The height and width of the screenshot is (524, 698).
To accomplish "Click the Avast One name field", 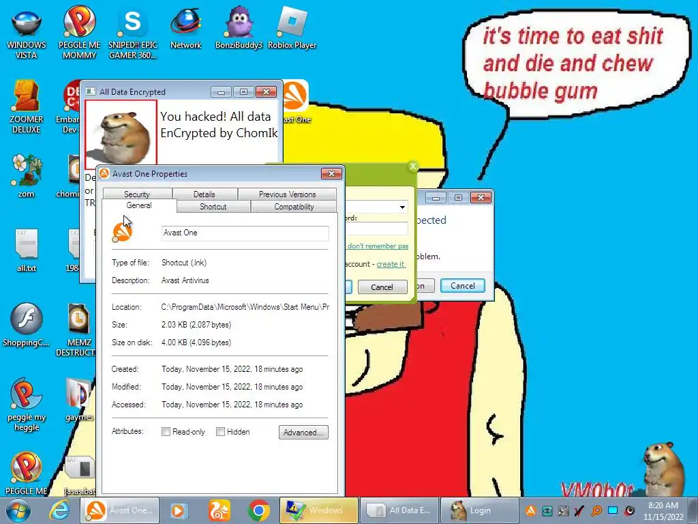I will point(245,233).
